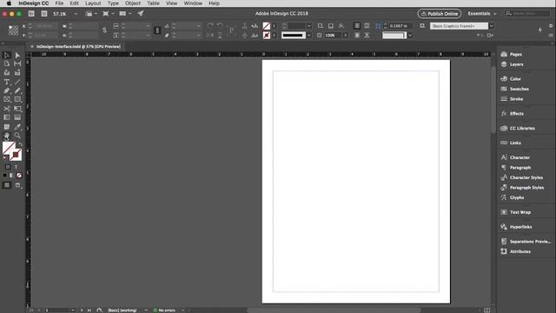
Task: Open the Arrange Documents dropdown
Action: point(125,14)
